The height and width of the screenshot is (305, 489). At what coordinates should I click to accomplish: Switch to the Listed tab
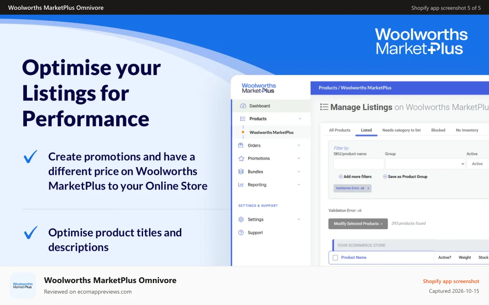coord(366,130)
